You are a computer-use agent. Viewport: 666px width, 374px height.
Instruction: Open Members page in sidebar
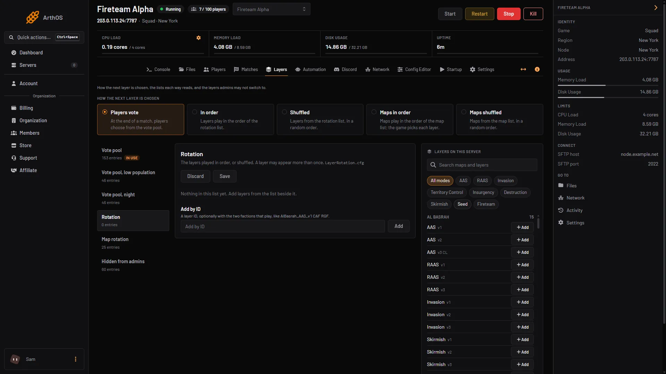[44, 133]
